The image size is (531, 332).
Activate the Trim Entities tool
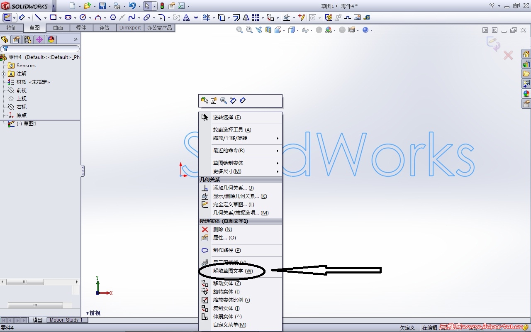coord(207,17)
